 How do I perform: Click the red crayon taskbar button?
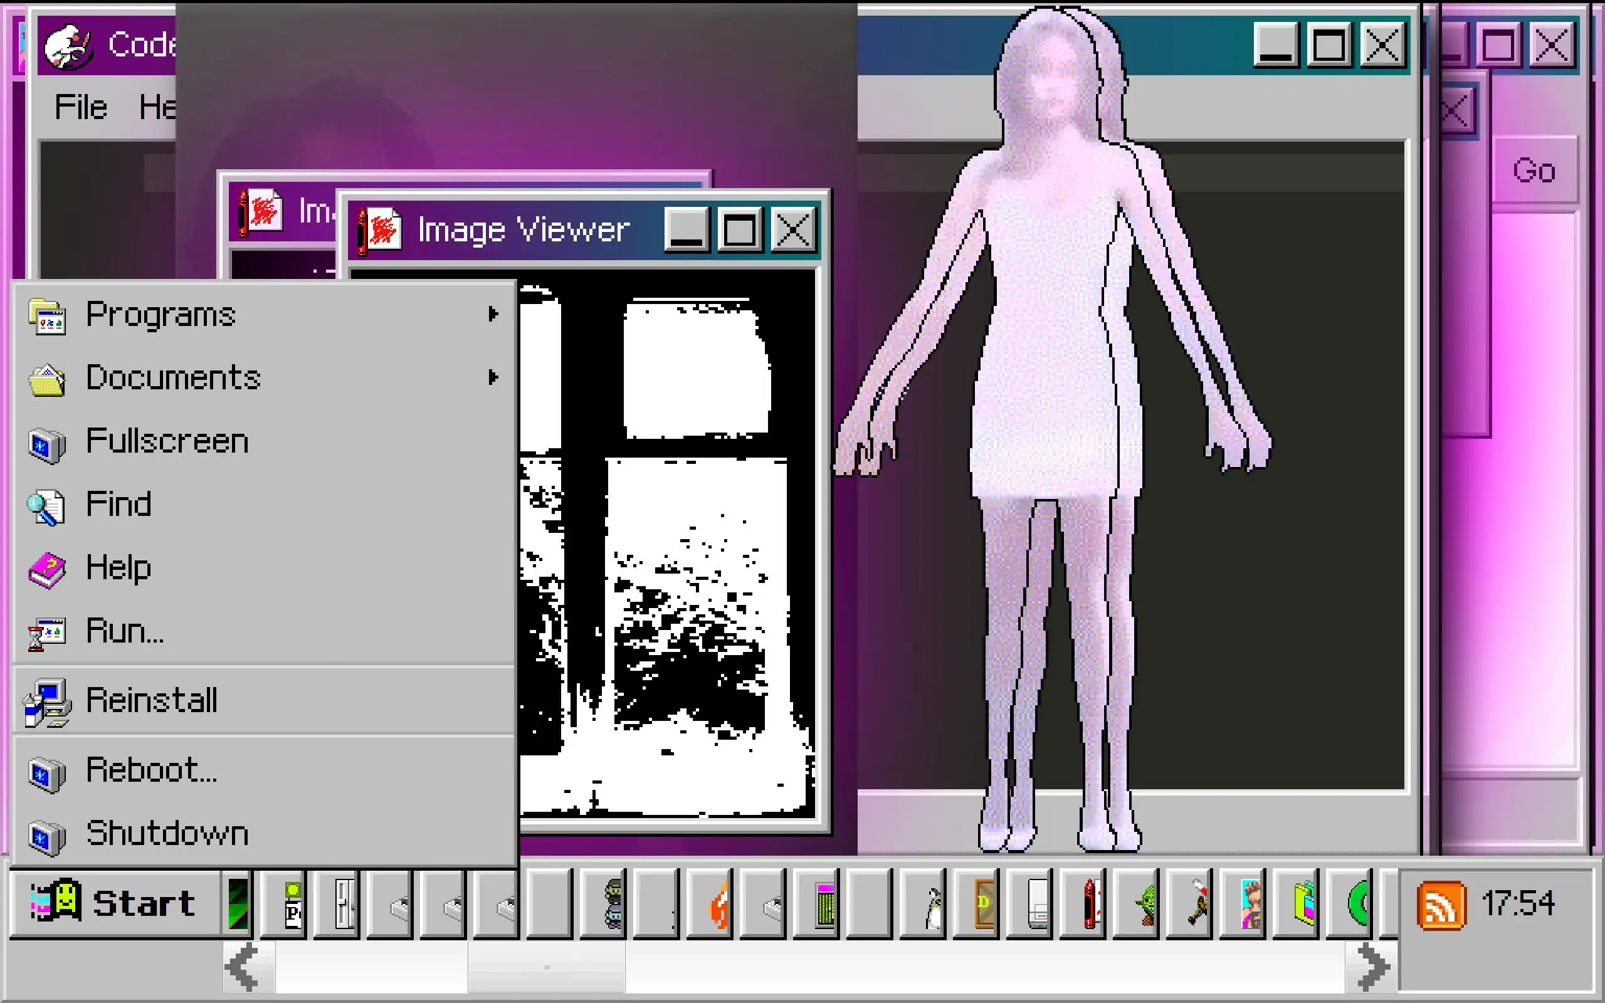click(1089, 904)
